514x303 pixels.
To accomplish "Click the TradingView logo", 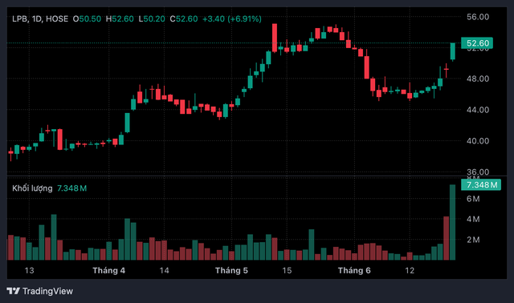I will coord(39,291).
